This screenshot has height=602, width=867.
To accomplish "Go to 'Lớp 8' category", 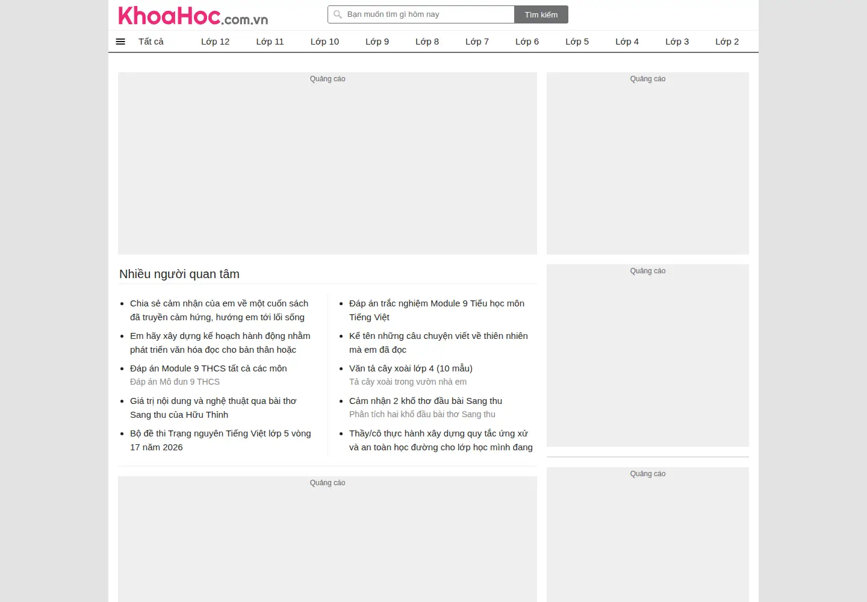I will coord(427,42).
